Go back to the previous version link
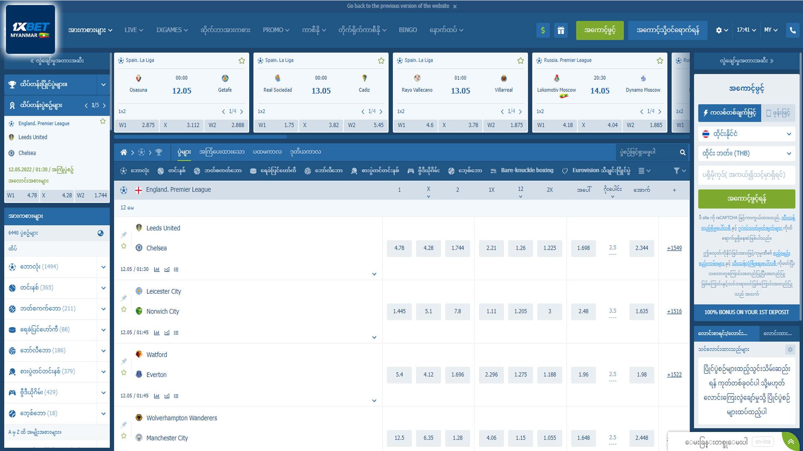This screenshot has height=451, width=803. coord(398,6)
